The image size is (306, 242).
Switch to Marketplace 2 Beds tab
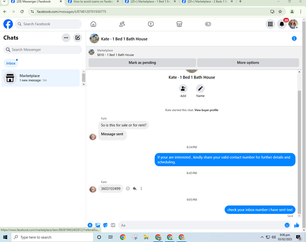pyautogui.click(x=207, y=2)
